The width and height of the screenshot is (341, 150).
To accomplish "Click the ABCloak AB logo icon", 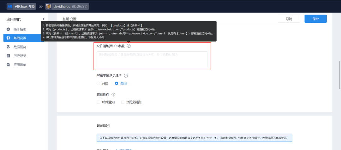I will [x=10, y=7].
